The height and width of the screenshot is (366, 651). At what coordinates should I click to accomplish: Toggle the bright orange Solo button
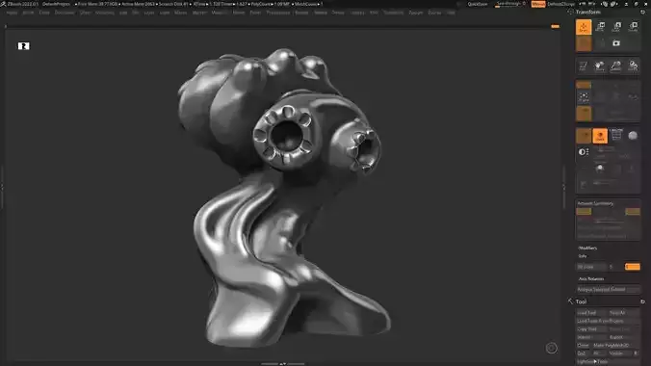(600, 136)
